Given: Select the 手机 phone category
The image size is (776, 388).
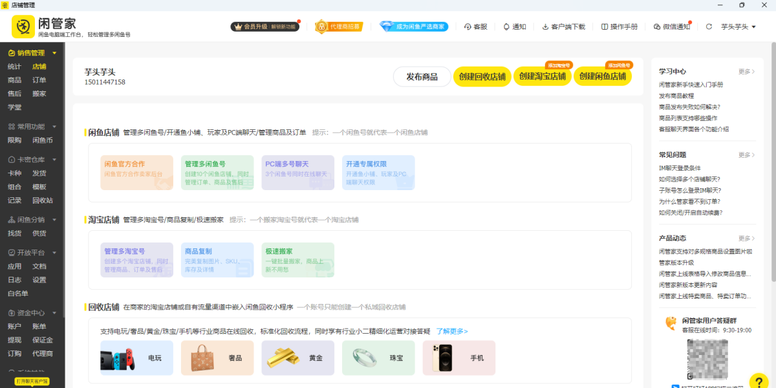Looking at the screenshot, I should coord(459,358).
